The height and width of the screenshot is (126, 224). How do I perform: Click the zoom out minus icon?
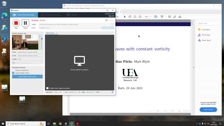135,17
